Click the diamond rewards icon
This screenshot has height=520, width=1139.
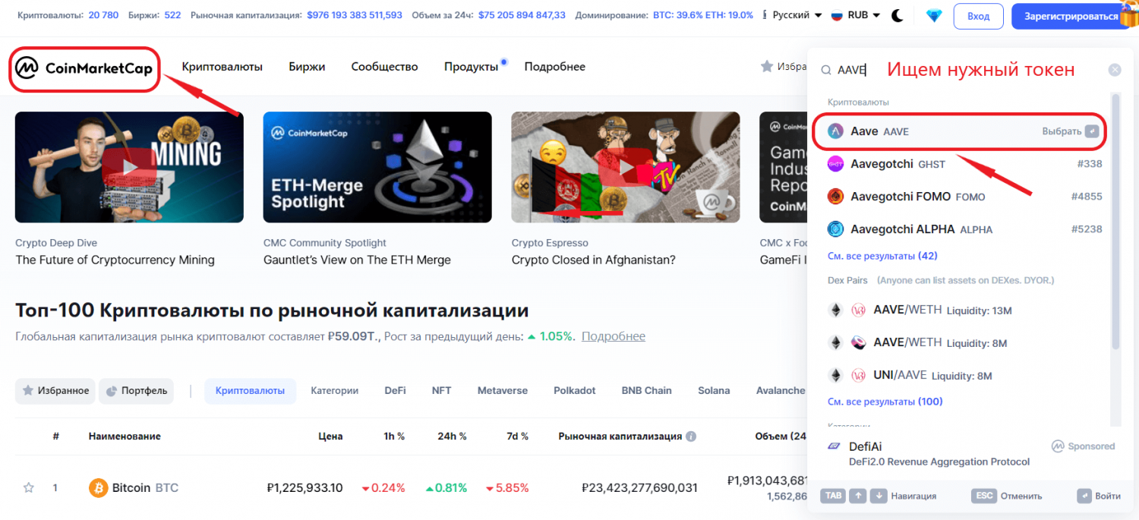(935, 15)
